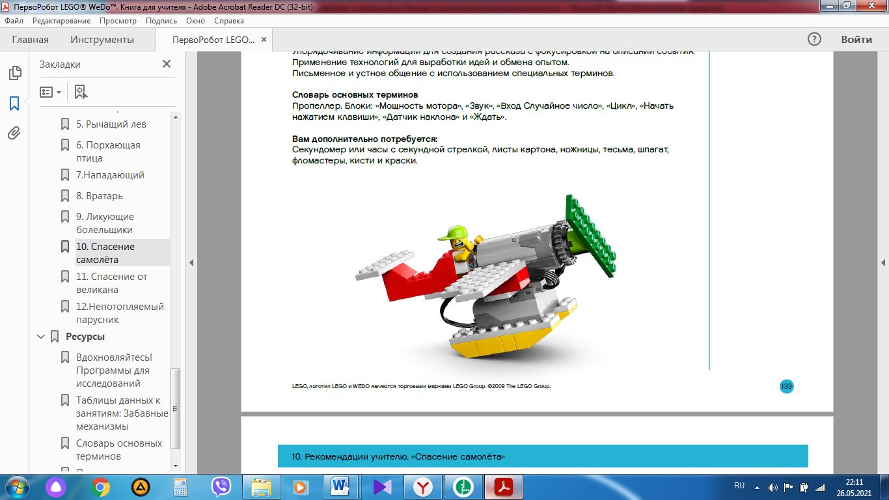Click the Войти sign-in button
This screenshot has width=889, height=500.
pyautogui.click(x=856, y=39)
